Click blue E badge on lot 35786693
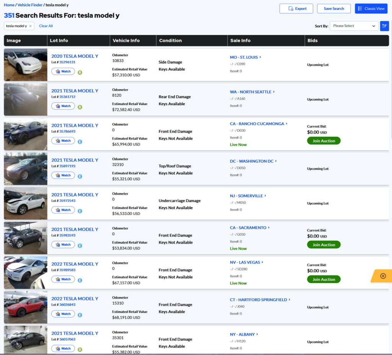 [80, 141]
